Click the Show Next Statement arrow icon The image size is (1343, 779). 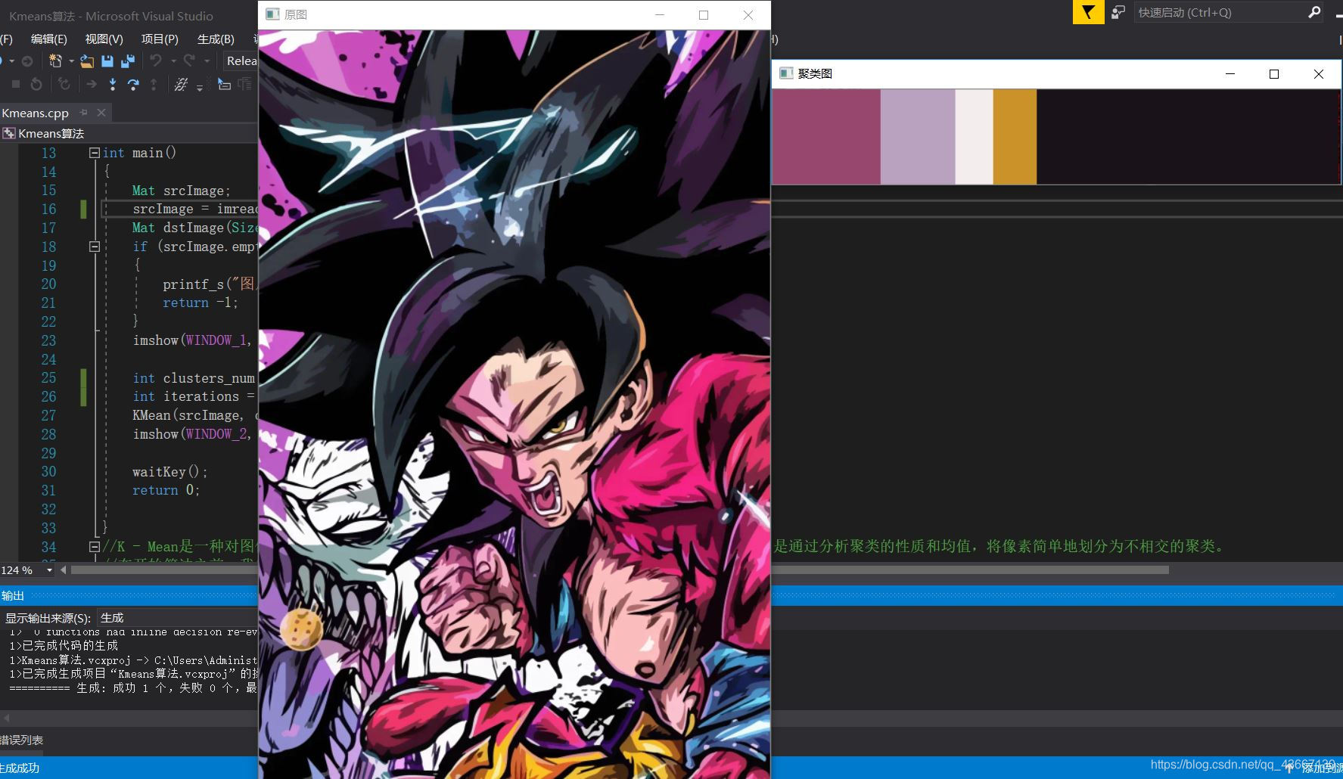point(92,84)
